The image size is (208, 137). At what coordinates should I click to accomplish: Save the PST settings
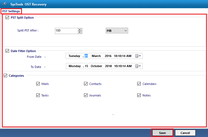pos(162,133)
